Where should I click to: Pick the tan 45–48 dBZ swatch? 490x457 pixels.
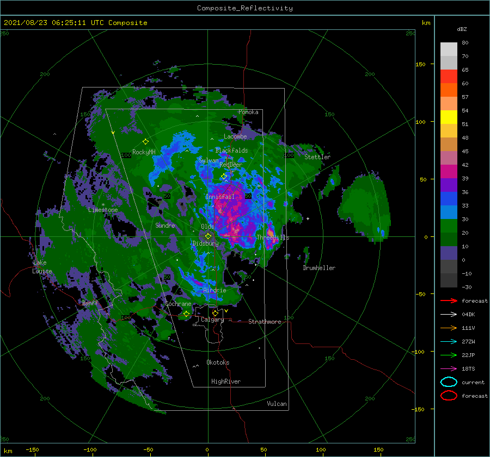[449, 145]
